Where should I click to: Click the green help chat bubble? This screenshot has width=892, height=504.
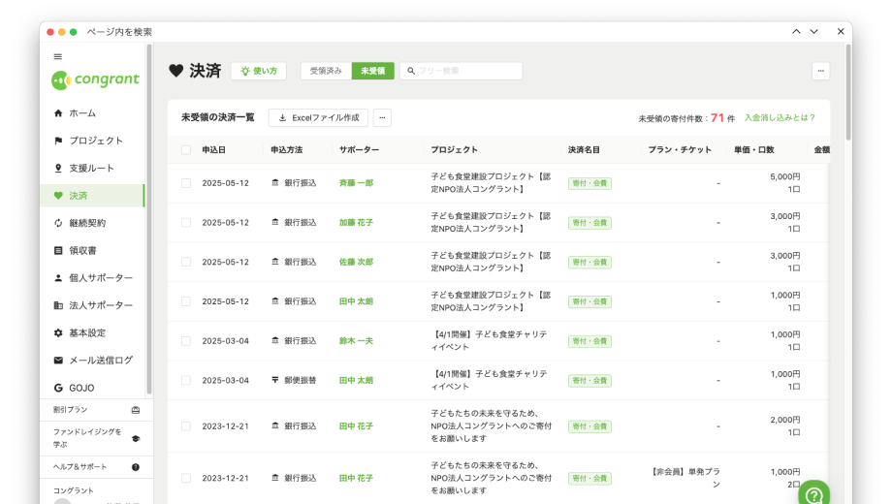[814, 492]
